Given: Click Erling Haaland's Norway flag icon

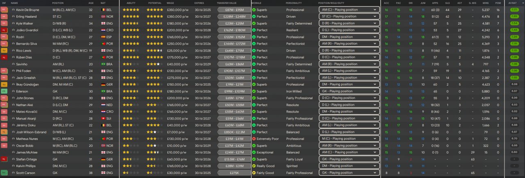Looking at the screenshot, I should pos(103,16).
